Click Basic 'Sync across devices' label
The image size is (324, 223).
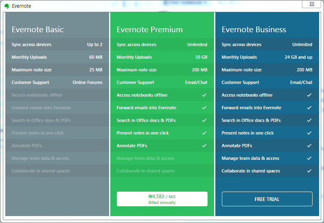point(31,44)
